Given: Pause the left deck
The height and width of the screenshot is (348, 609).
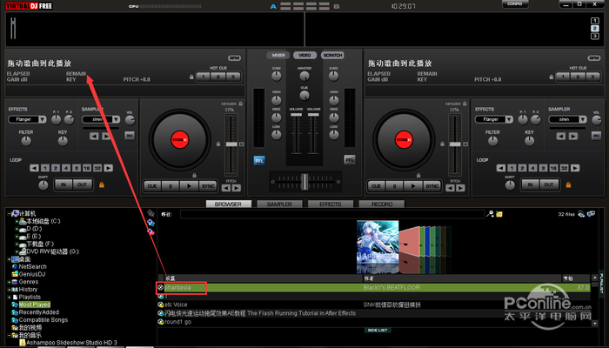Looking at the screenshot, I should click(171, 186).
